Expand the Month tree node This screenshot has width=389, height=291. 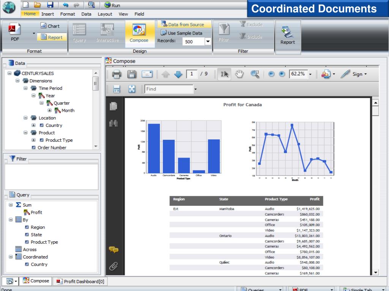pyautogui.click(x=49, y=111)
